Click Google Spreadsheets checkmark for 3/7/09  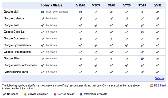coord(127,45)
